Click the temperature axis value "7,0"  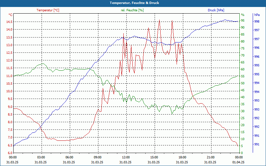tap(10, 137)
